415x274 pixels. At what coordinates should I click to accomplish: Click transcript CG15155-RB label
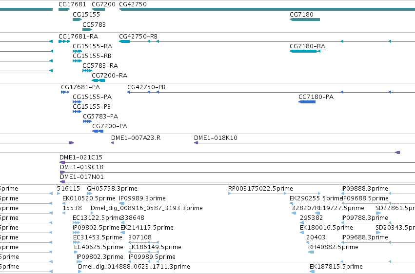pos(92,56)
